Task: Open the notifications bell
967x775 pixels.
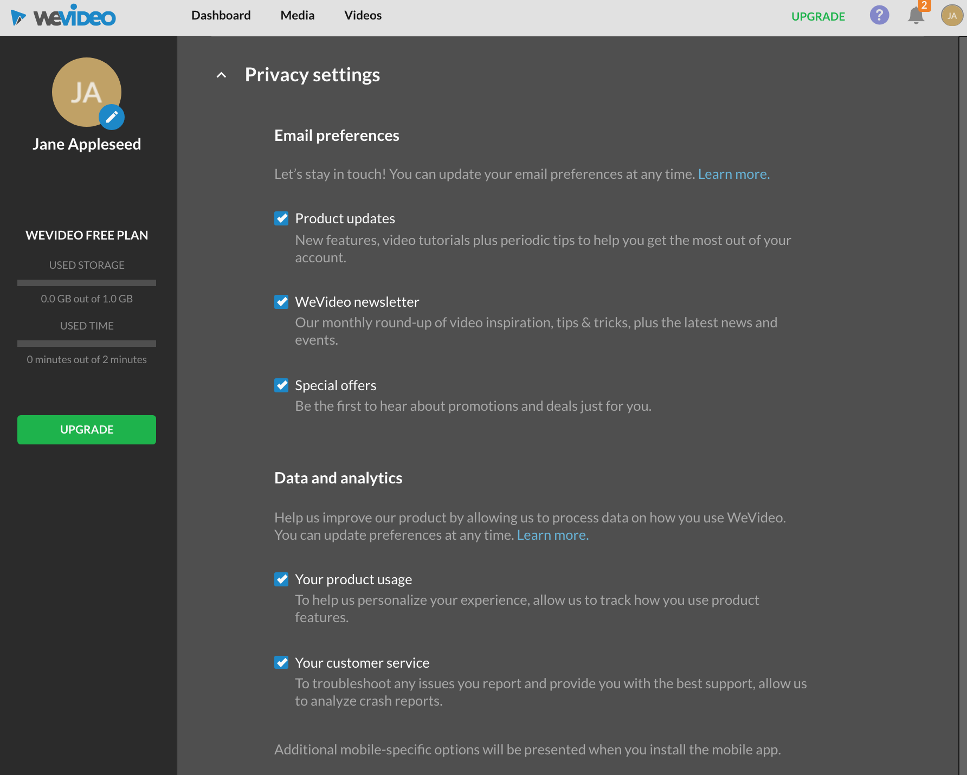Action: [x=916, y=17]
